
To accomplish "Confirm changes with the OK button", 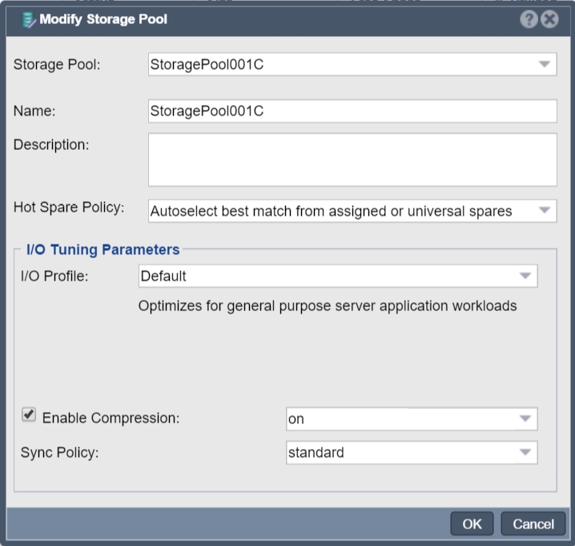I will [x=472, y=524].
